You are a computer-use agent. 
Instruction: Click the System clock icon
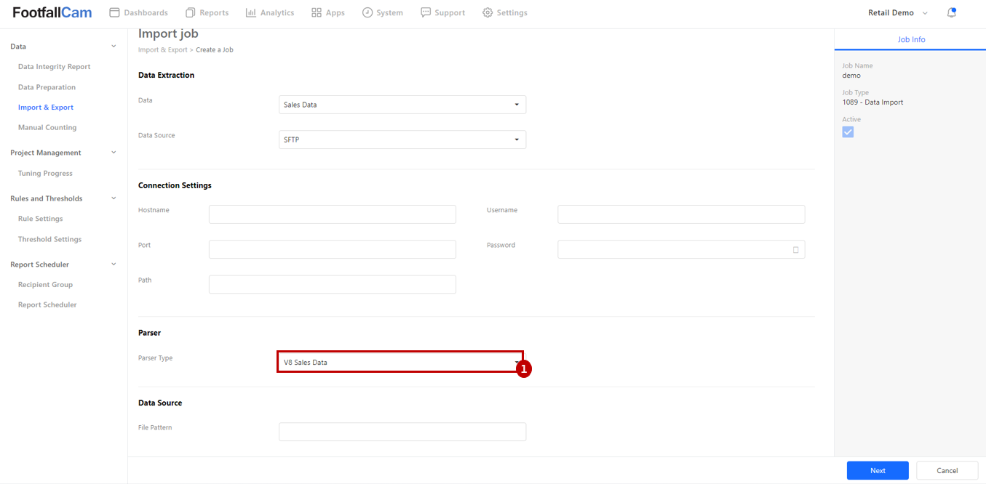[367, 12]
